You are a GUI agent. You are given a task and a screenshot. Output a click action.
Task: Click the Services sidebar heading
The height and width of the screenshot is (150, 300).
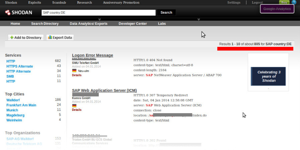point(13,55)
